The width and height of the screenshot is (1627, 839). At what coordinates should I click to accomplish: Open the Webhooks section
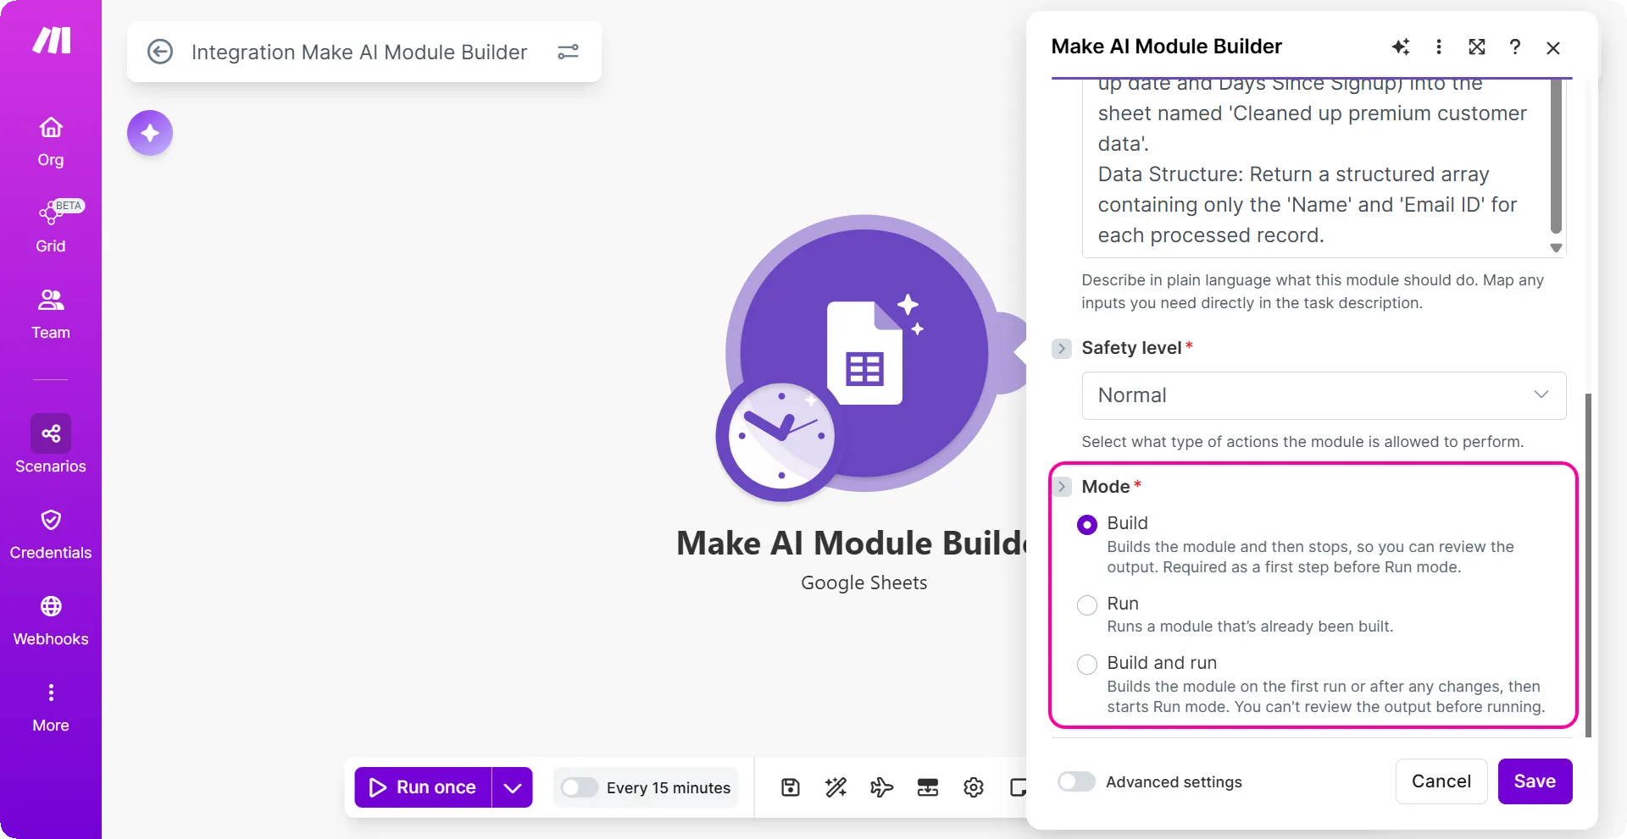[x=51, y=621]
